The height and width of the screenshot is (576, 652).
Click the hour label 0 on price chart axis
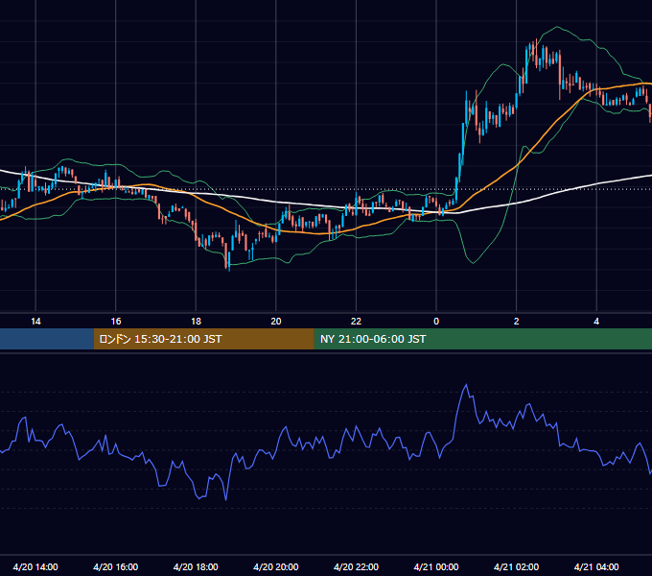(x=436, y=322)
